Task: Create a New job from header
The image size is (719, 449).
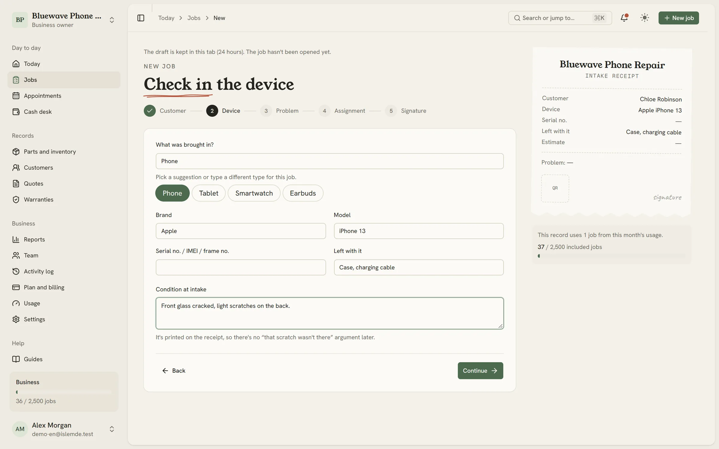Action: point(679,18)
